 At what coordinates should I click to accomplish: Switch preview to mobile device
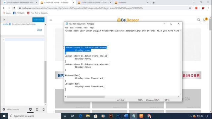[x=43, y=109]
